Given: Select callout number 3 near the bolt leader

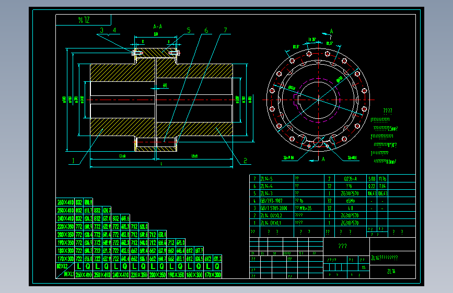Looking at the screenshot, I should click(x=102, y=30).
